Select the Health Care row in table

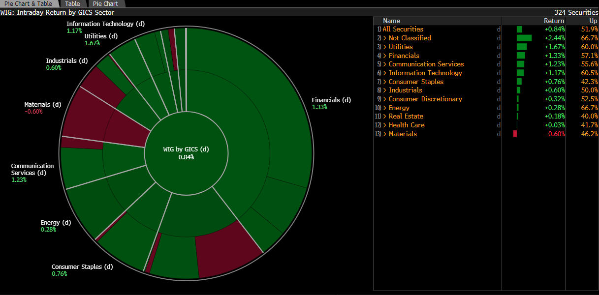click(407, 125)
